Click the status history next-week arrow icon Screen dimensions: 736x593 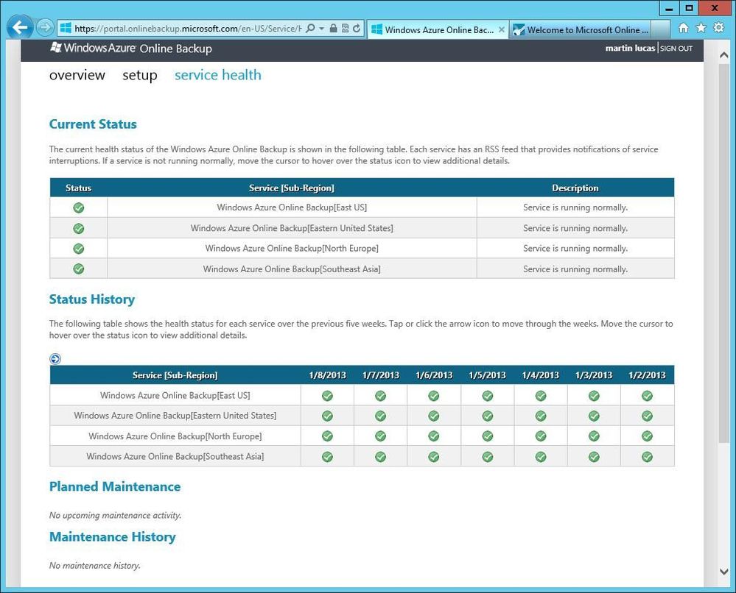click(x=55, y=358)
